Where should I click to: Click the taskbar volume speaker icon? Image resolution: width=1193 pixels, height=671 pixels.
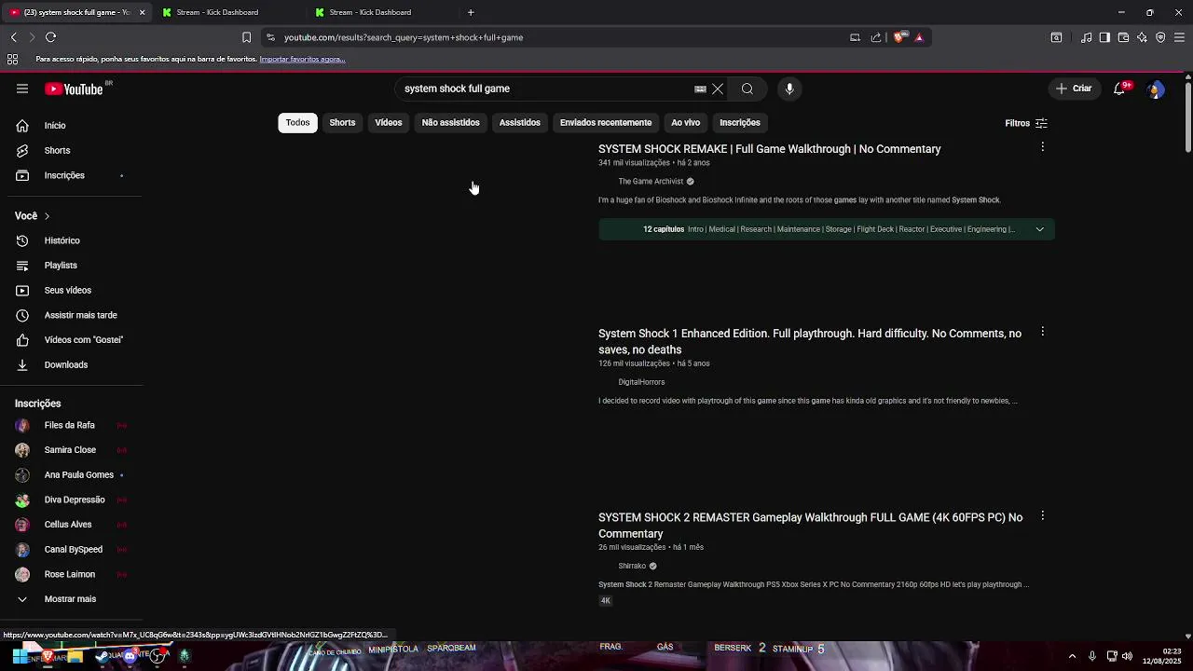click(x=1127, y=656)
